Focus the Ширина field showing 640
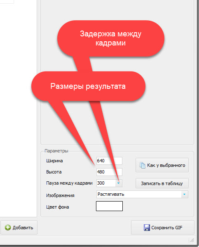199x247 pixels. (109, 161)
